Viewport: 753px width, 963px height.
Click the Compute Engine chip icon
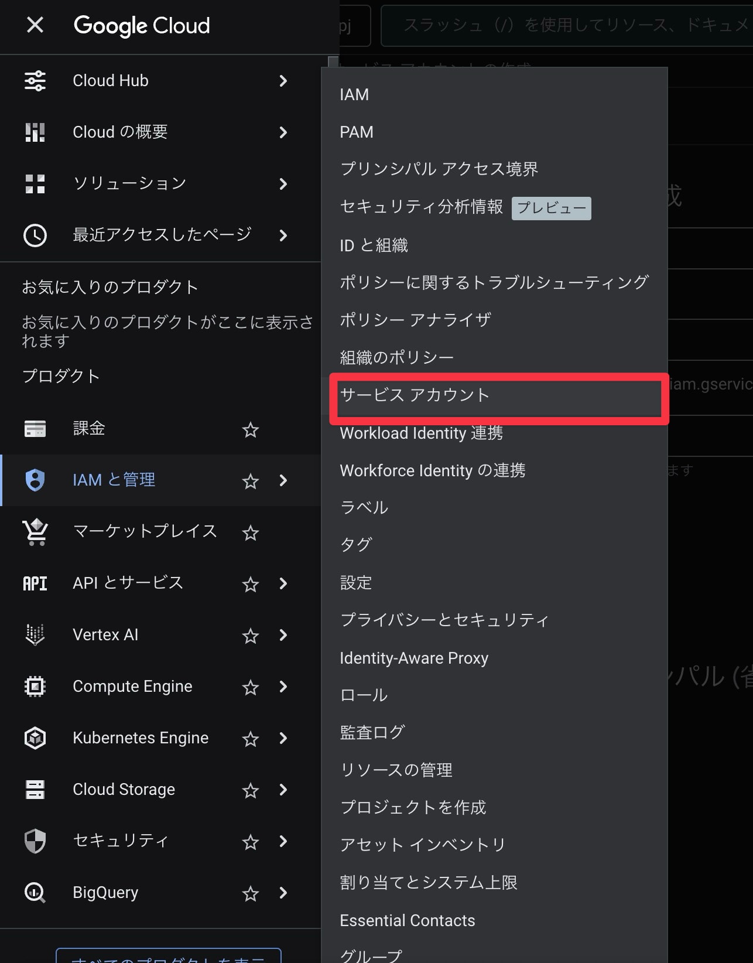tap(35, 687)
